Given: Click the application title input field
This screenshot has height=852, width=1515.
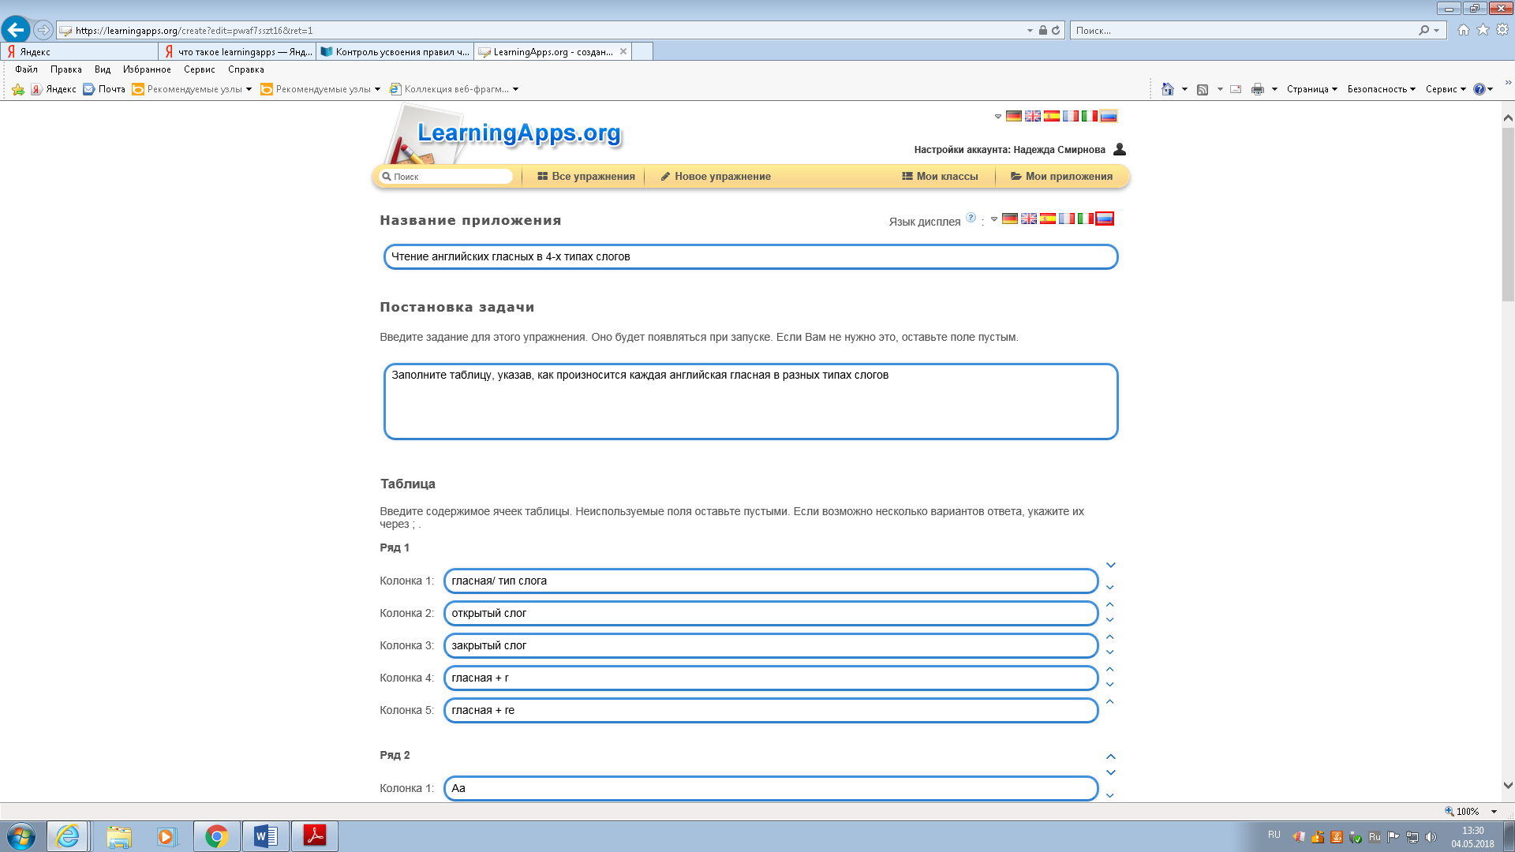Looking at the screenshot, I should [x=750, y=257].
